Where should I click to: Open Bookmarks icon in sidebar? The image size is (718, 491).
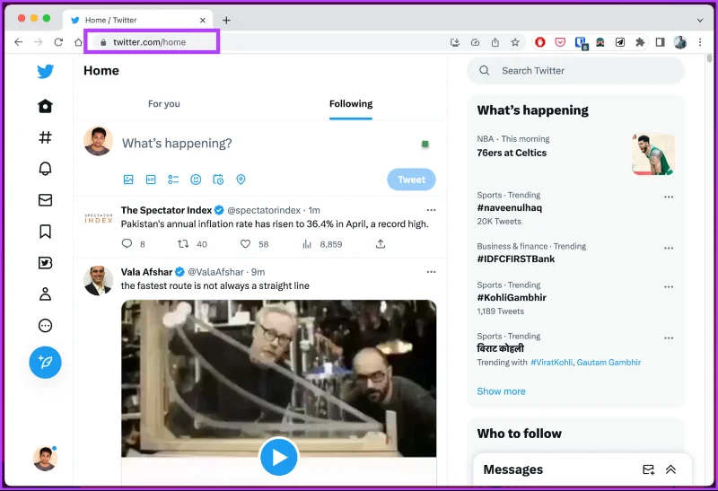pos(45,232)
